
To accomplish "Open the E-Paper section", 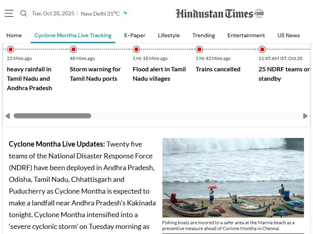I will point(135,35).
